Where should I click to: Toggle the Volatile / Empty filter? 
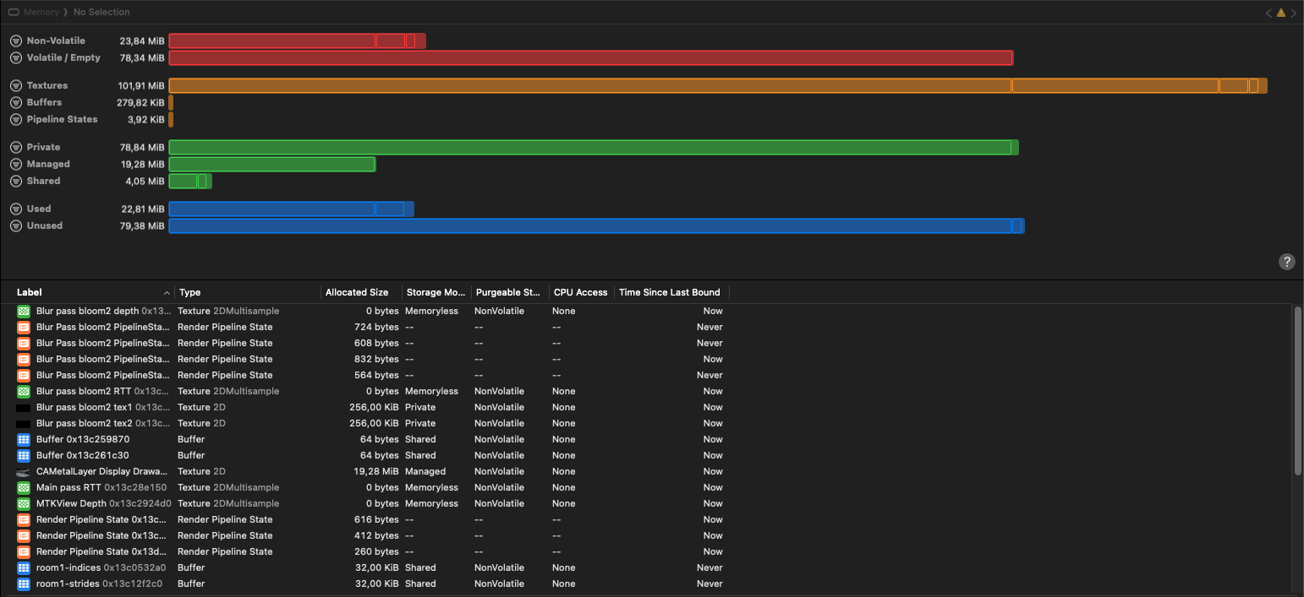coord(15,57)
